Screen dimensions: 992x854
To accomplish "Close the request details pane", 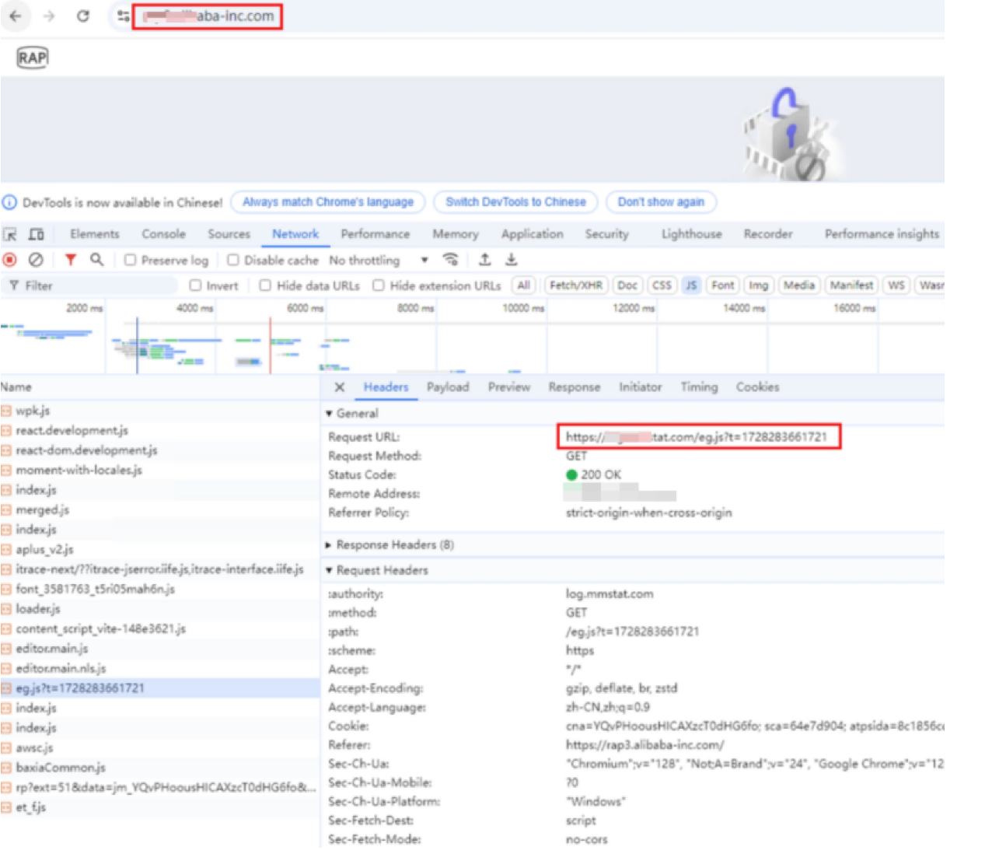I will click(340, 387).
